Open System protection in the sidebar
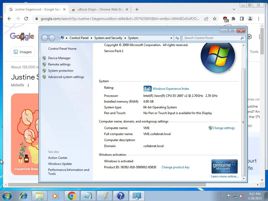The image size is (268, 201). 60,71
